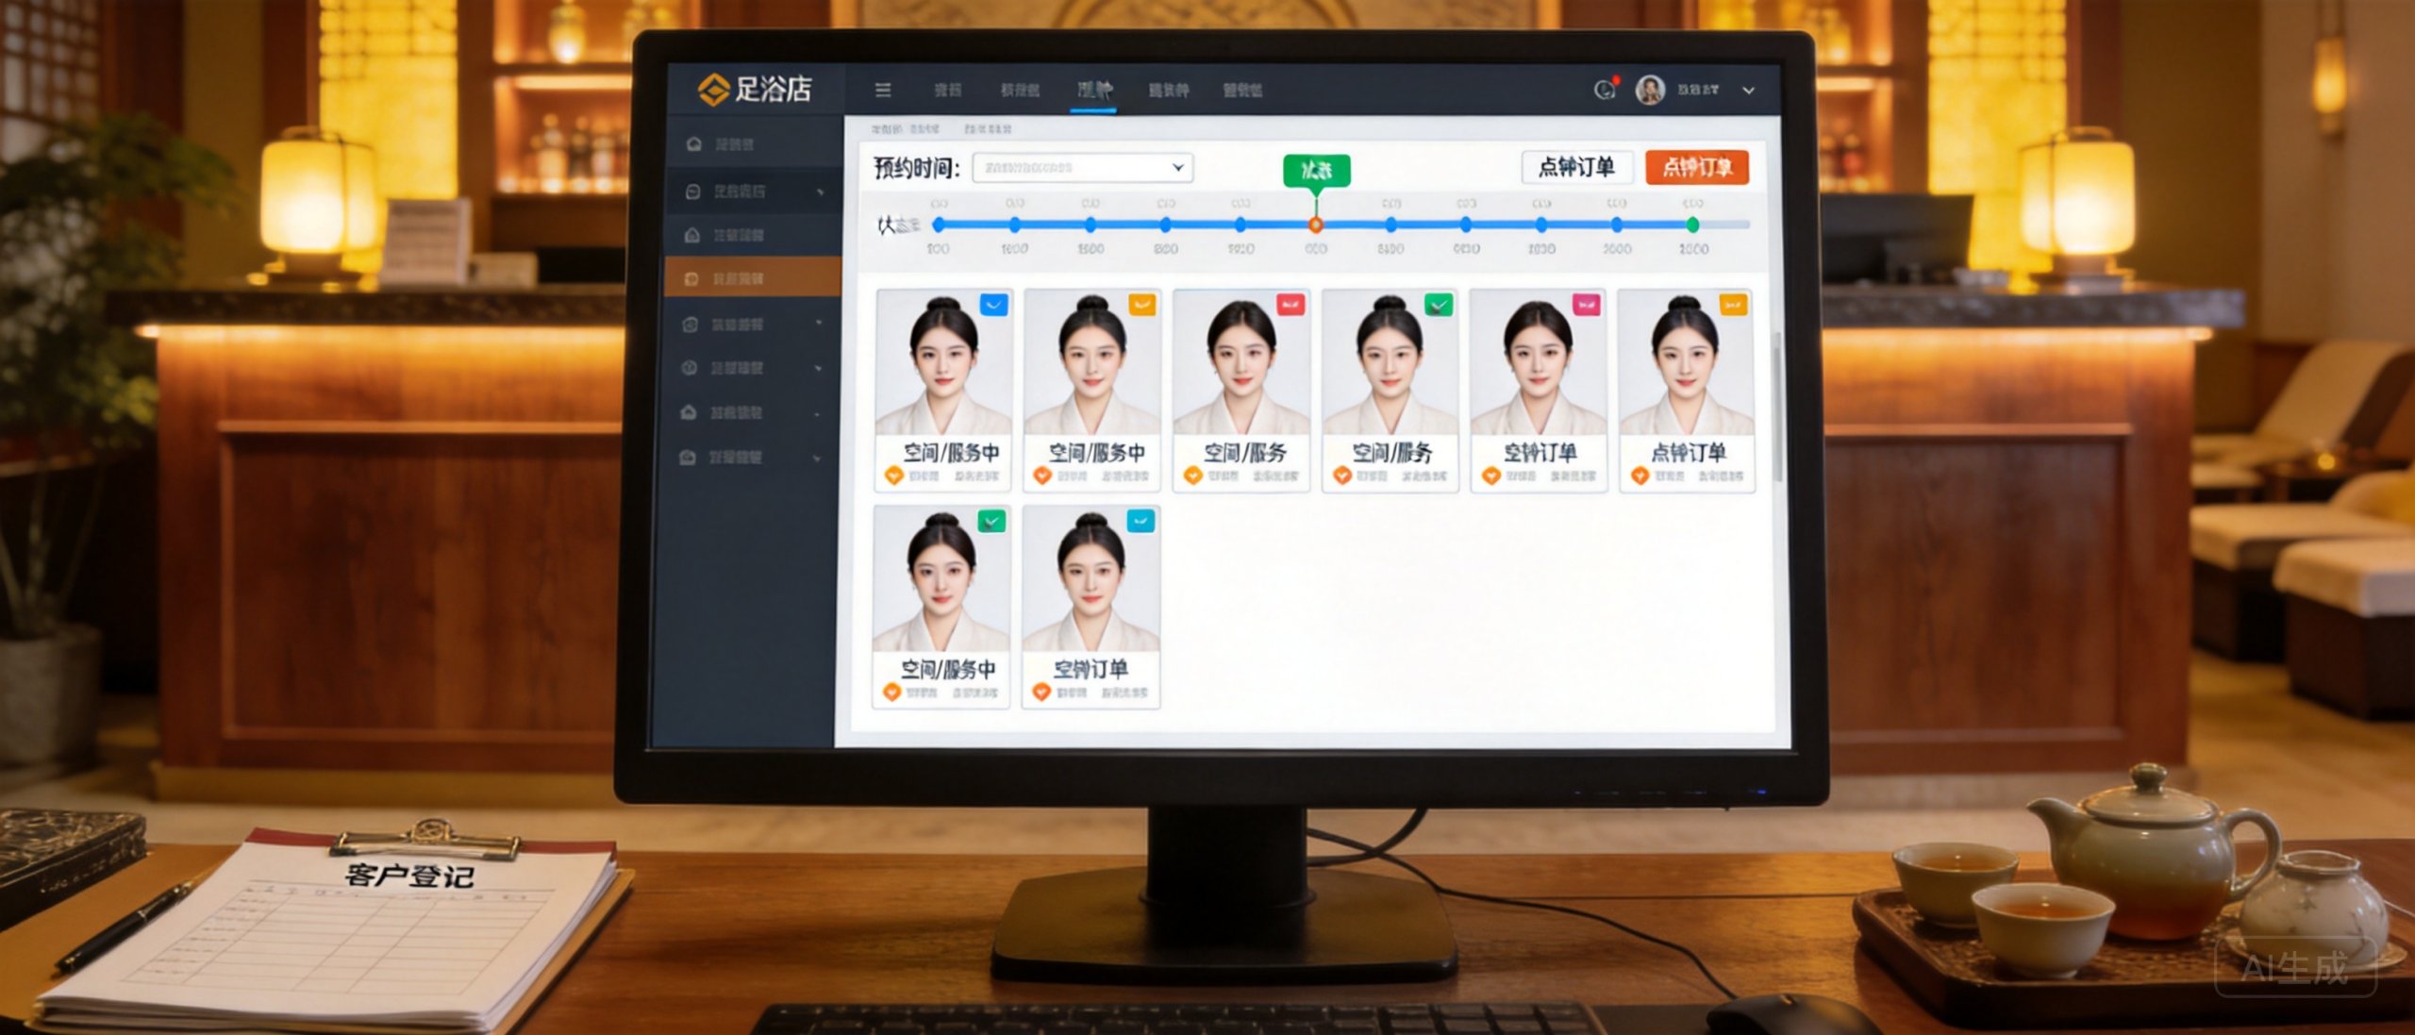Expand the bottom sidebar item's chevron
The height and width of the screenshot is (1035, 2415).
pyautogui.click(x=817, y=458)
